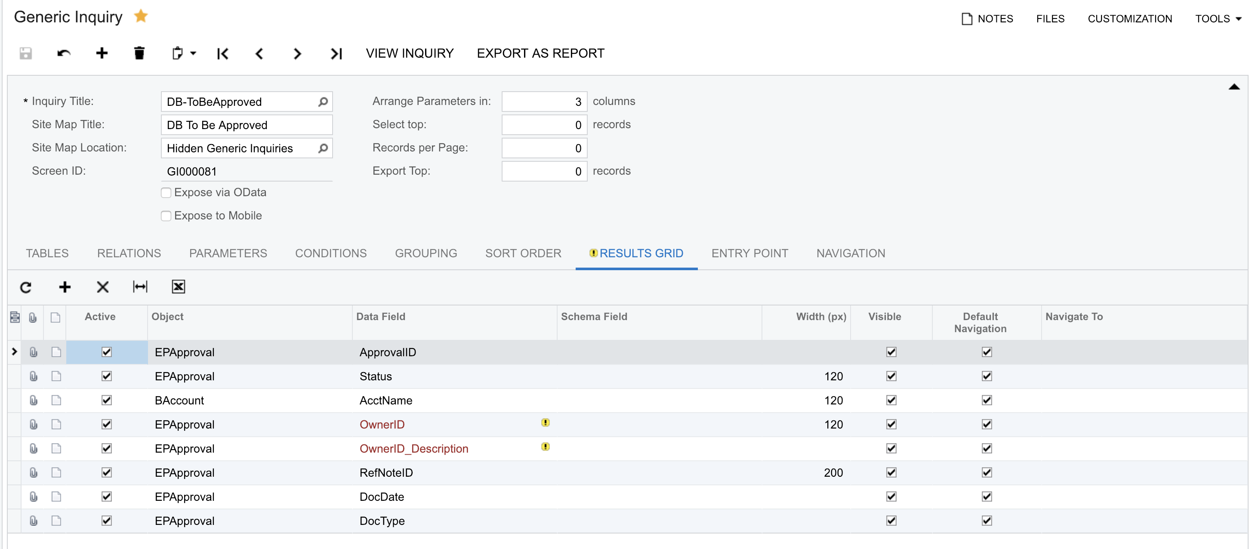Delete the inquiry with trash icon
Screen dimensions: 1252x549
(139, 53)
